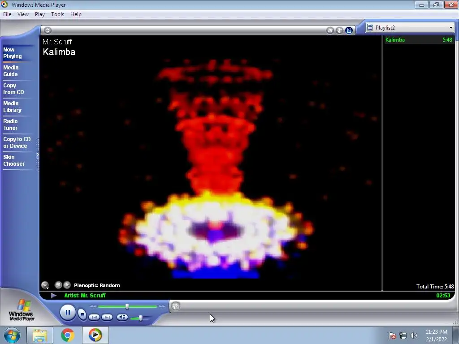Viewport: 459px width, 344px height.
Task: Click the Plenoptic: Random visualization label
Action: (x=97, y=285)
